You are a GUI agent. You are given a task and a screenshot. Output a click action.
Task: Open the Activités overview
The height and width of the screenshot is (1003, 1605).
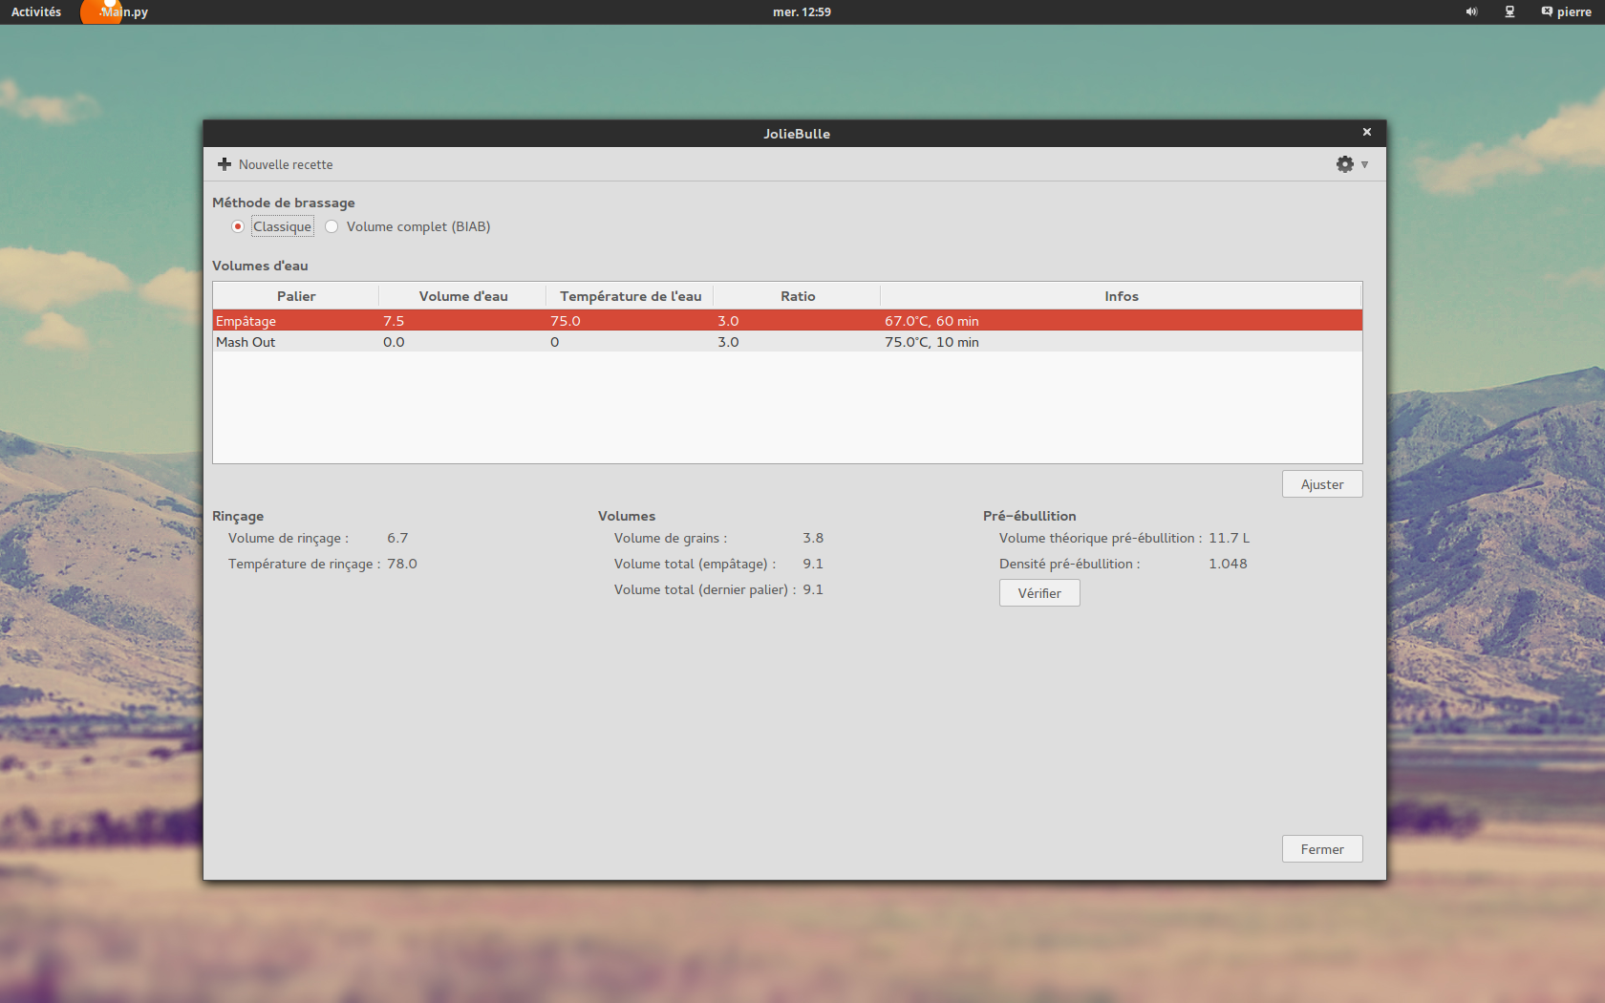36,12
